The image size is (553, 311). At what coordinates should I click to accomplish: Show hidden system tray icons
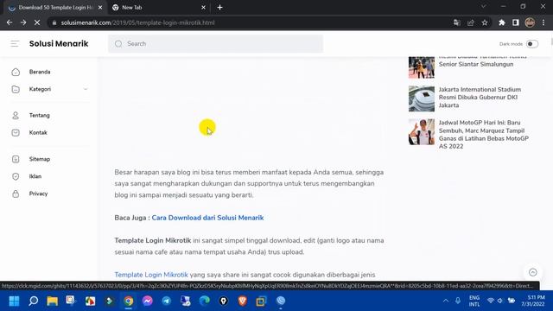(446, 301)
